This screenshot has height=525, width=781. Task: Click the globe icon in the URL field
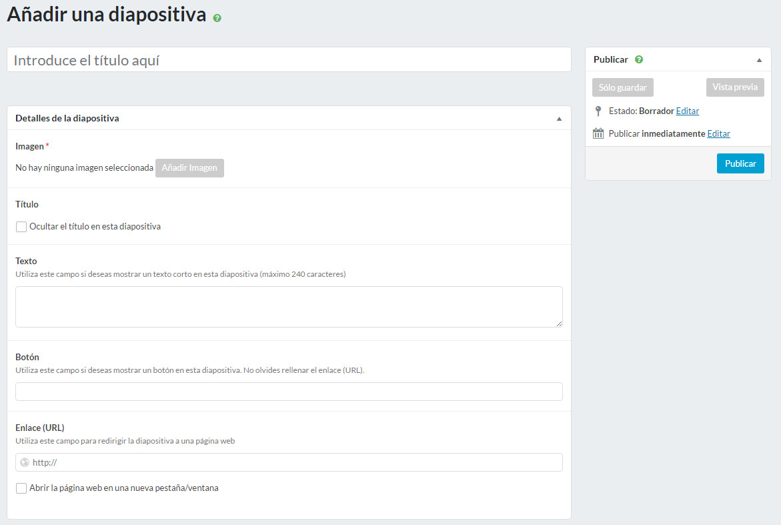click(25, 462)
